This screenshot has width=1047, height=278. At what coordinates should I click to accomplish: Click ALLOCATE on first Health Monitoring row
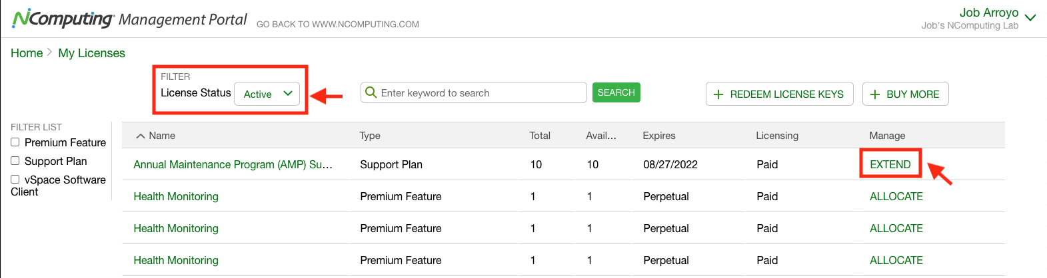(x=896, y=196)
